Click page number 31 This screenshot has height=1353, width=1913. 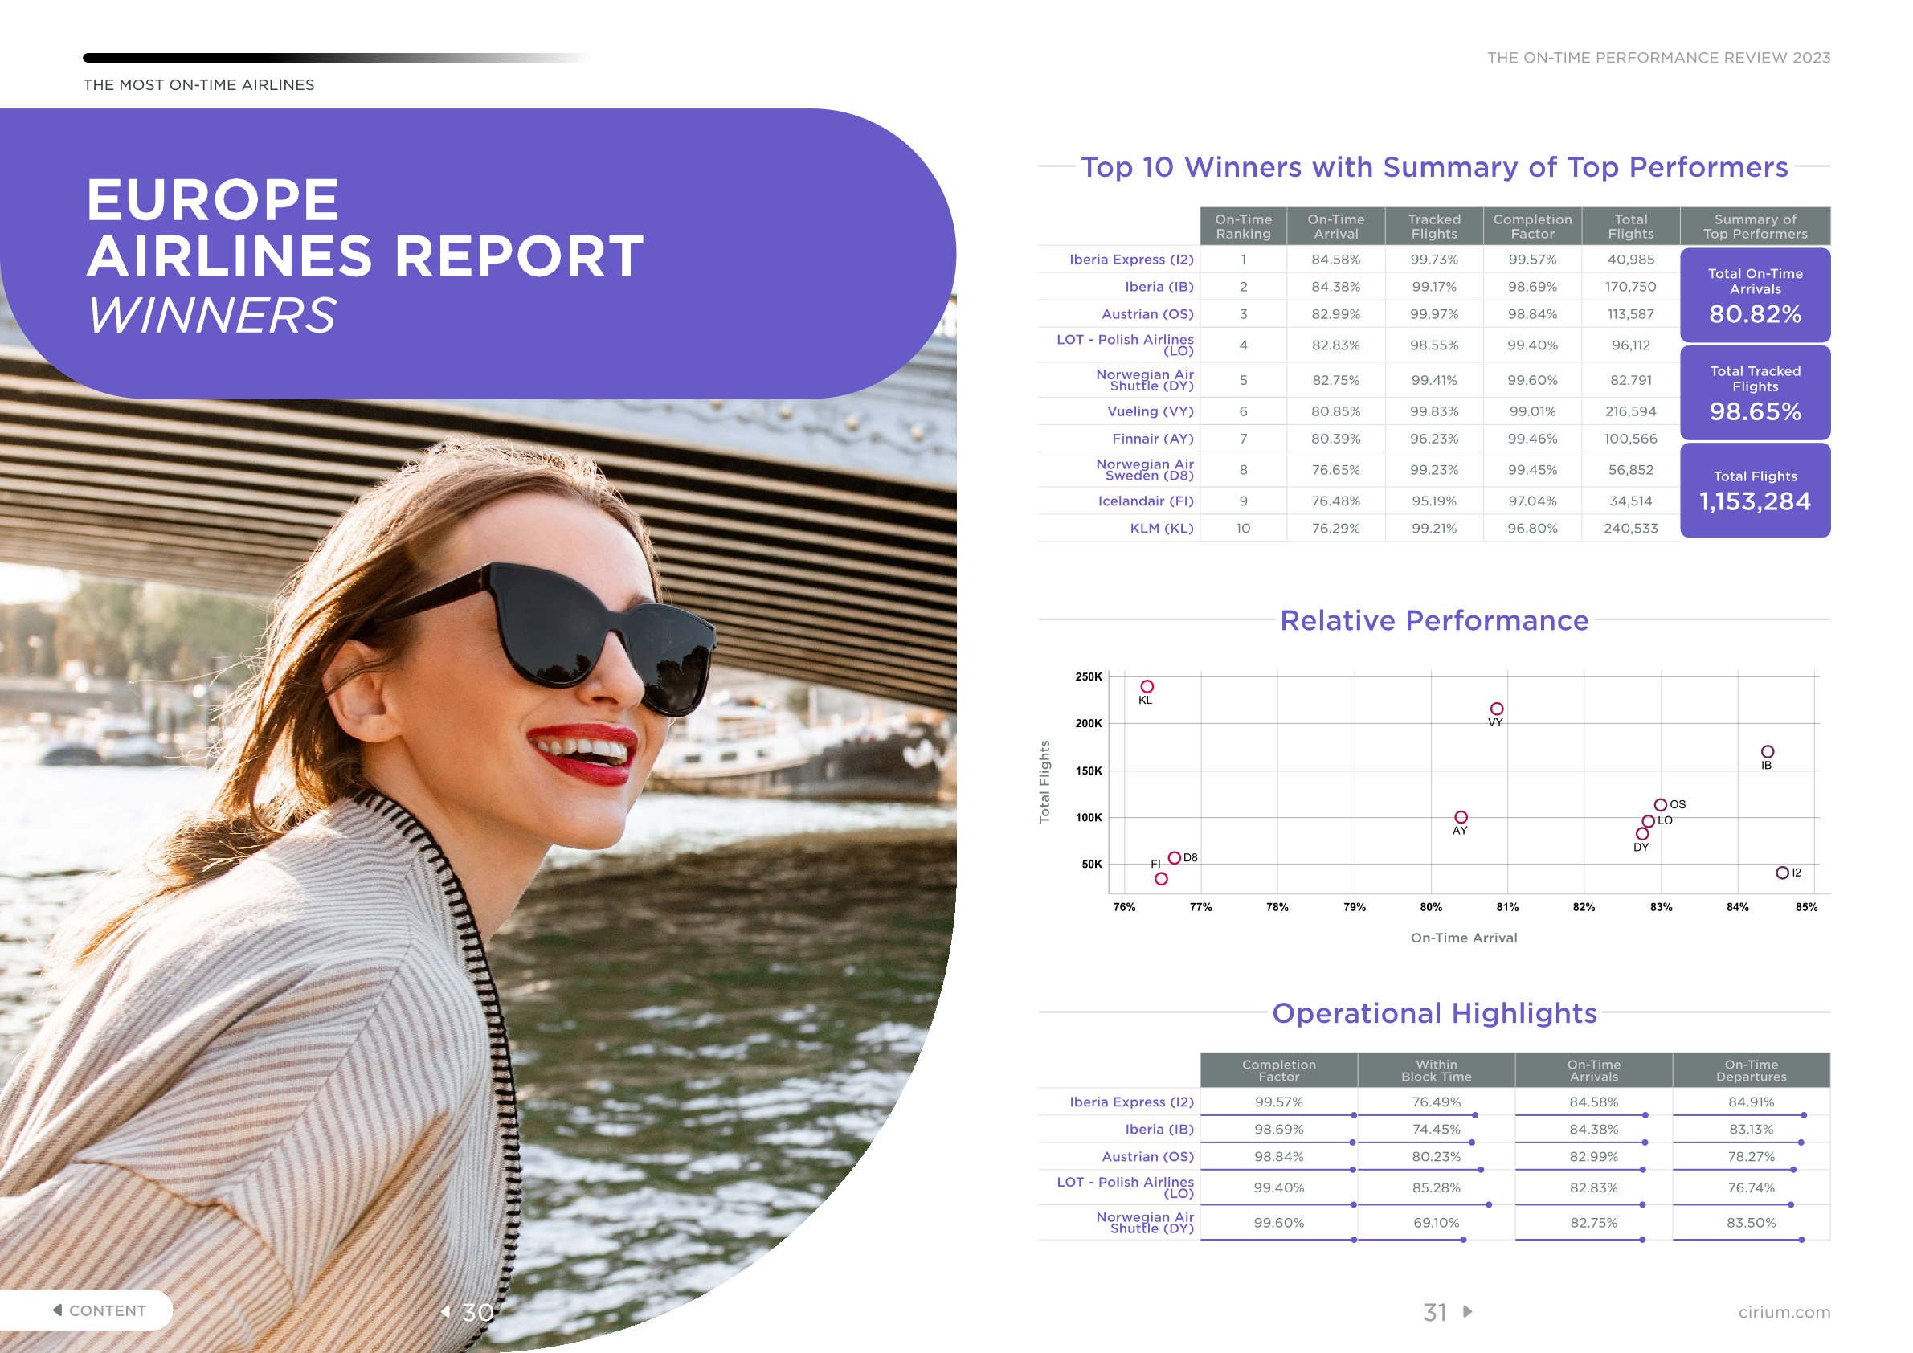click(x=1434, y=1313)
